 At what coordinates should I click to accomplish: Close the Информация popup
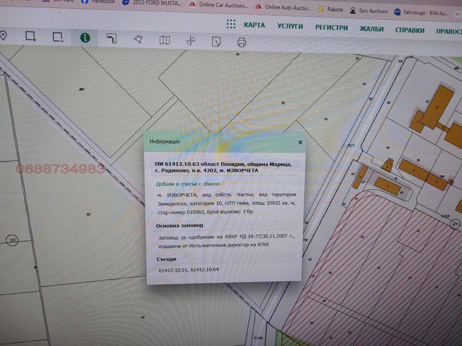300,142
